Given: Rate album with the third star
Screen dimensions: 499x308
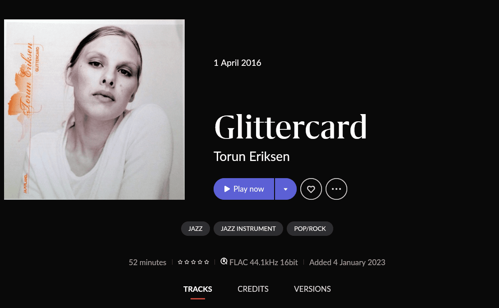Looking at the screenshot, I should point(193,262).
